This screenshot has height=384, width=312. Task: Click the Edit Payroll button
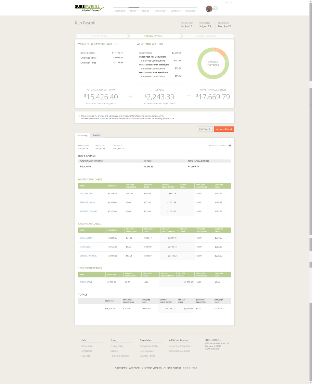pos(205,129)
